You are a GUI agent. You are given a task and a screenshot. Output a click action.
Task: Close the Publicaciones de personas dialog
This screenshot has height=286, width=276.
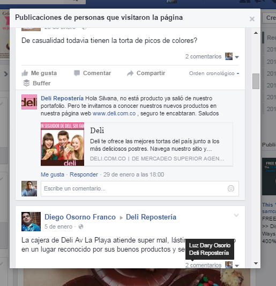click(252, 19)
